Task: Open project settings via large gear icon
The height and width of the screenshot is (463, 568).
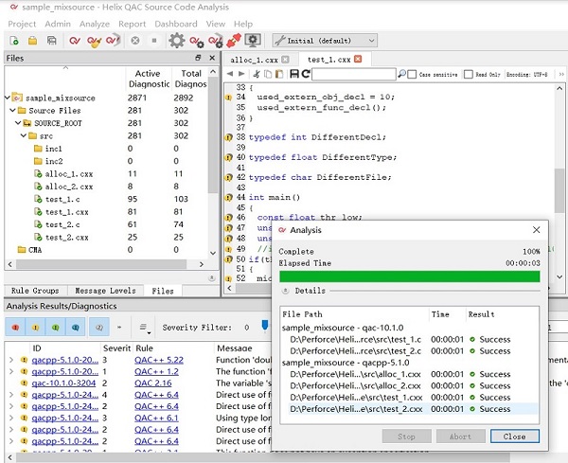Action: coord(177,40)
